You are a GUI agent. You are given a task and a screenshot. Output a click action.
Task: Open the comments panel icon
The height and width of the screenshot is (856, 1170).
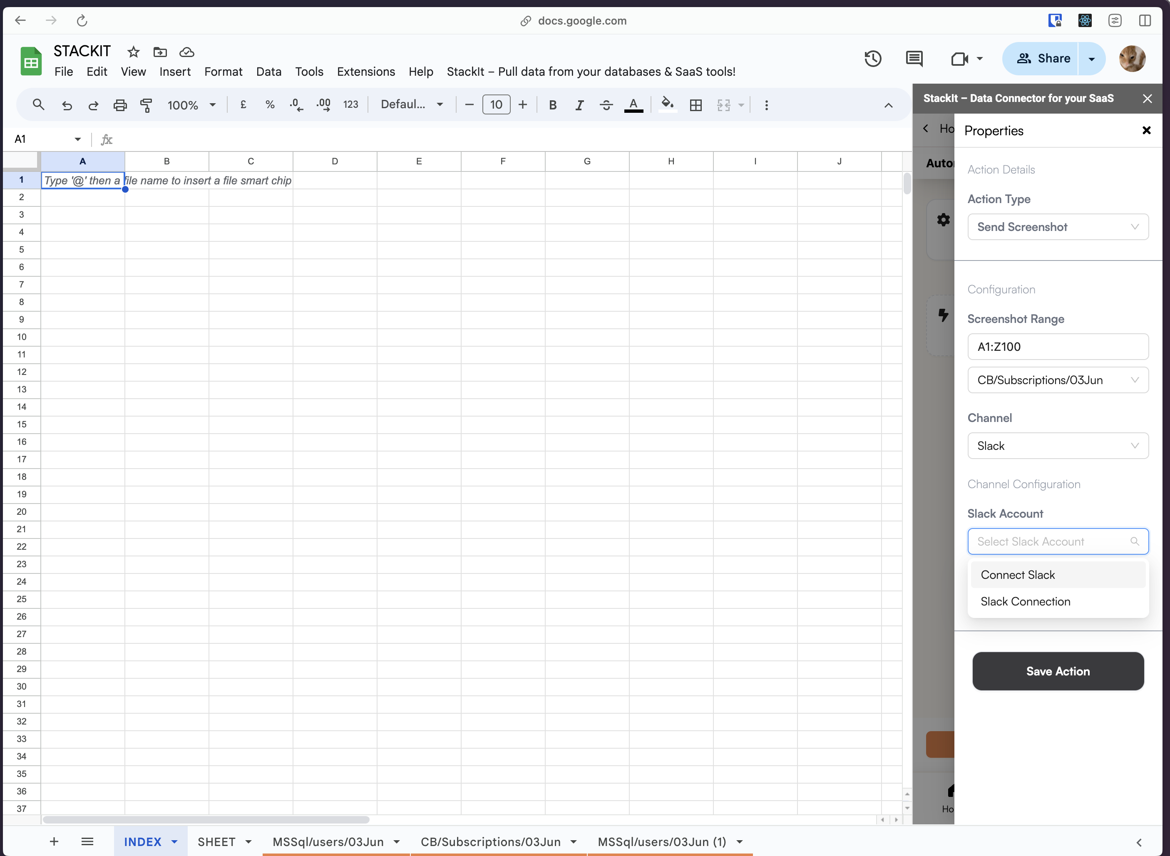click(x=914, y=59)
